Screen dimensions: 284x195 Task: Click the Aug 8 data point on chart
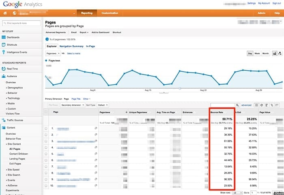93,73
